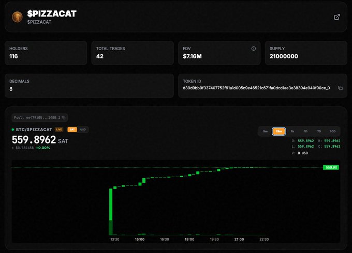This screenshot has width=352, height=253.
Task: Click the Pool address chip
Action: click(39, 118)
